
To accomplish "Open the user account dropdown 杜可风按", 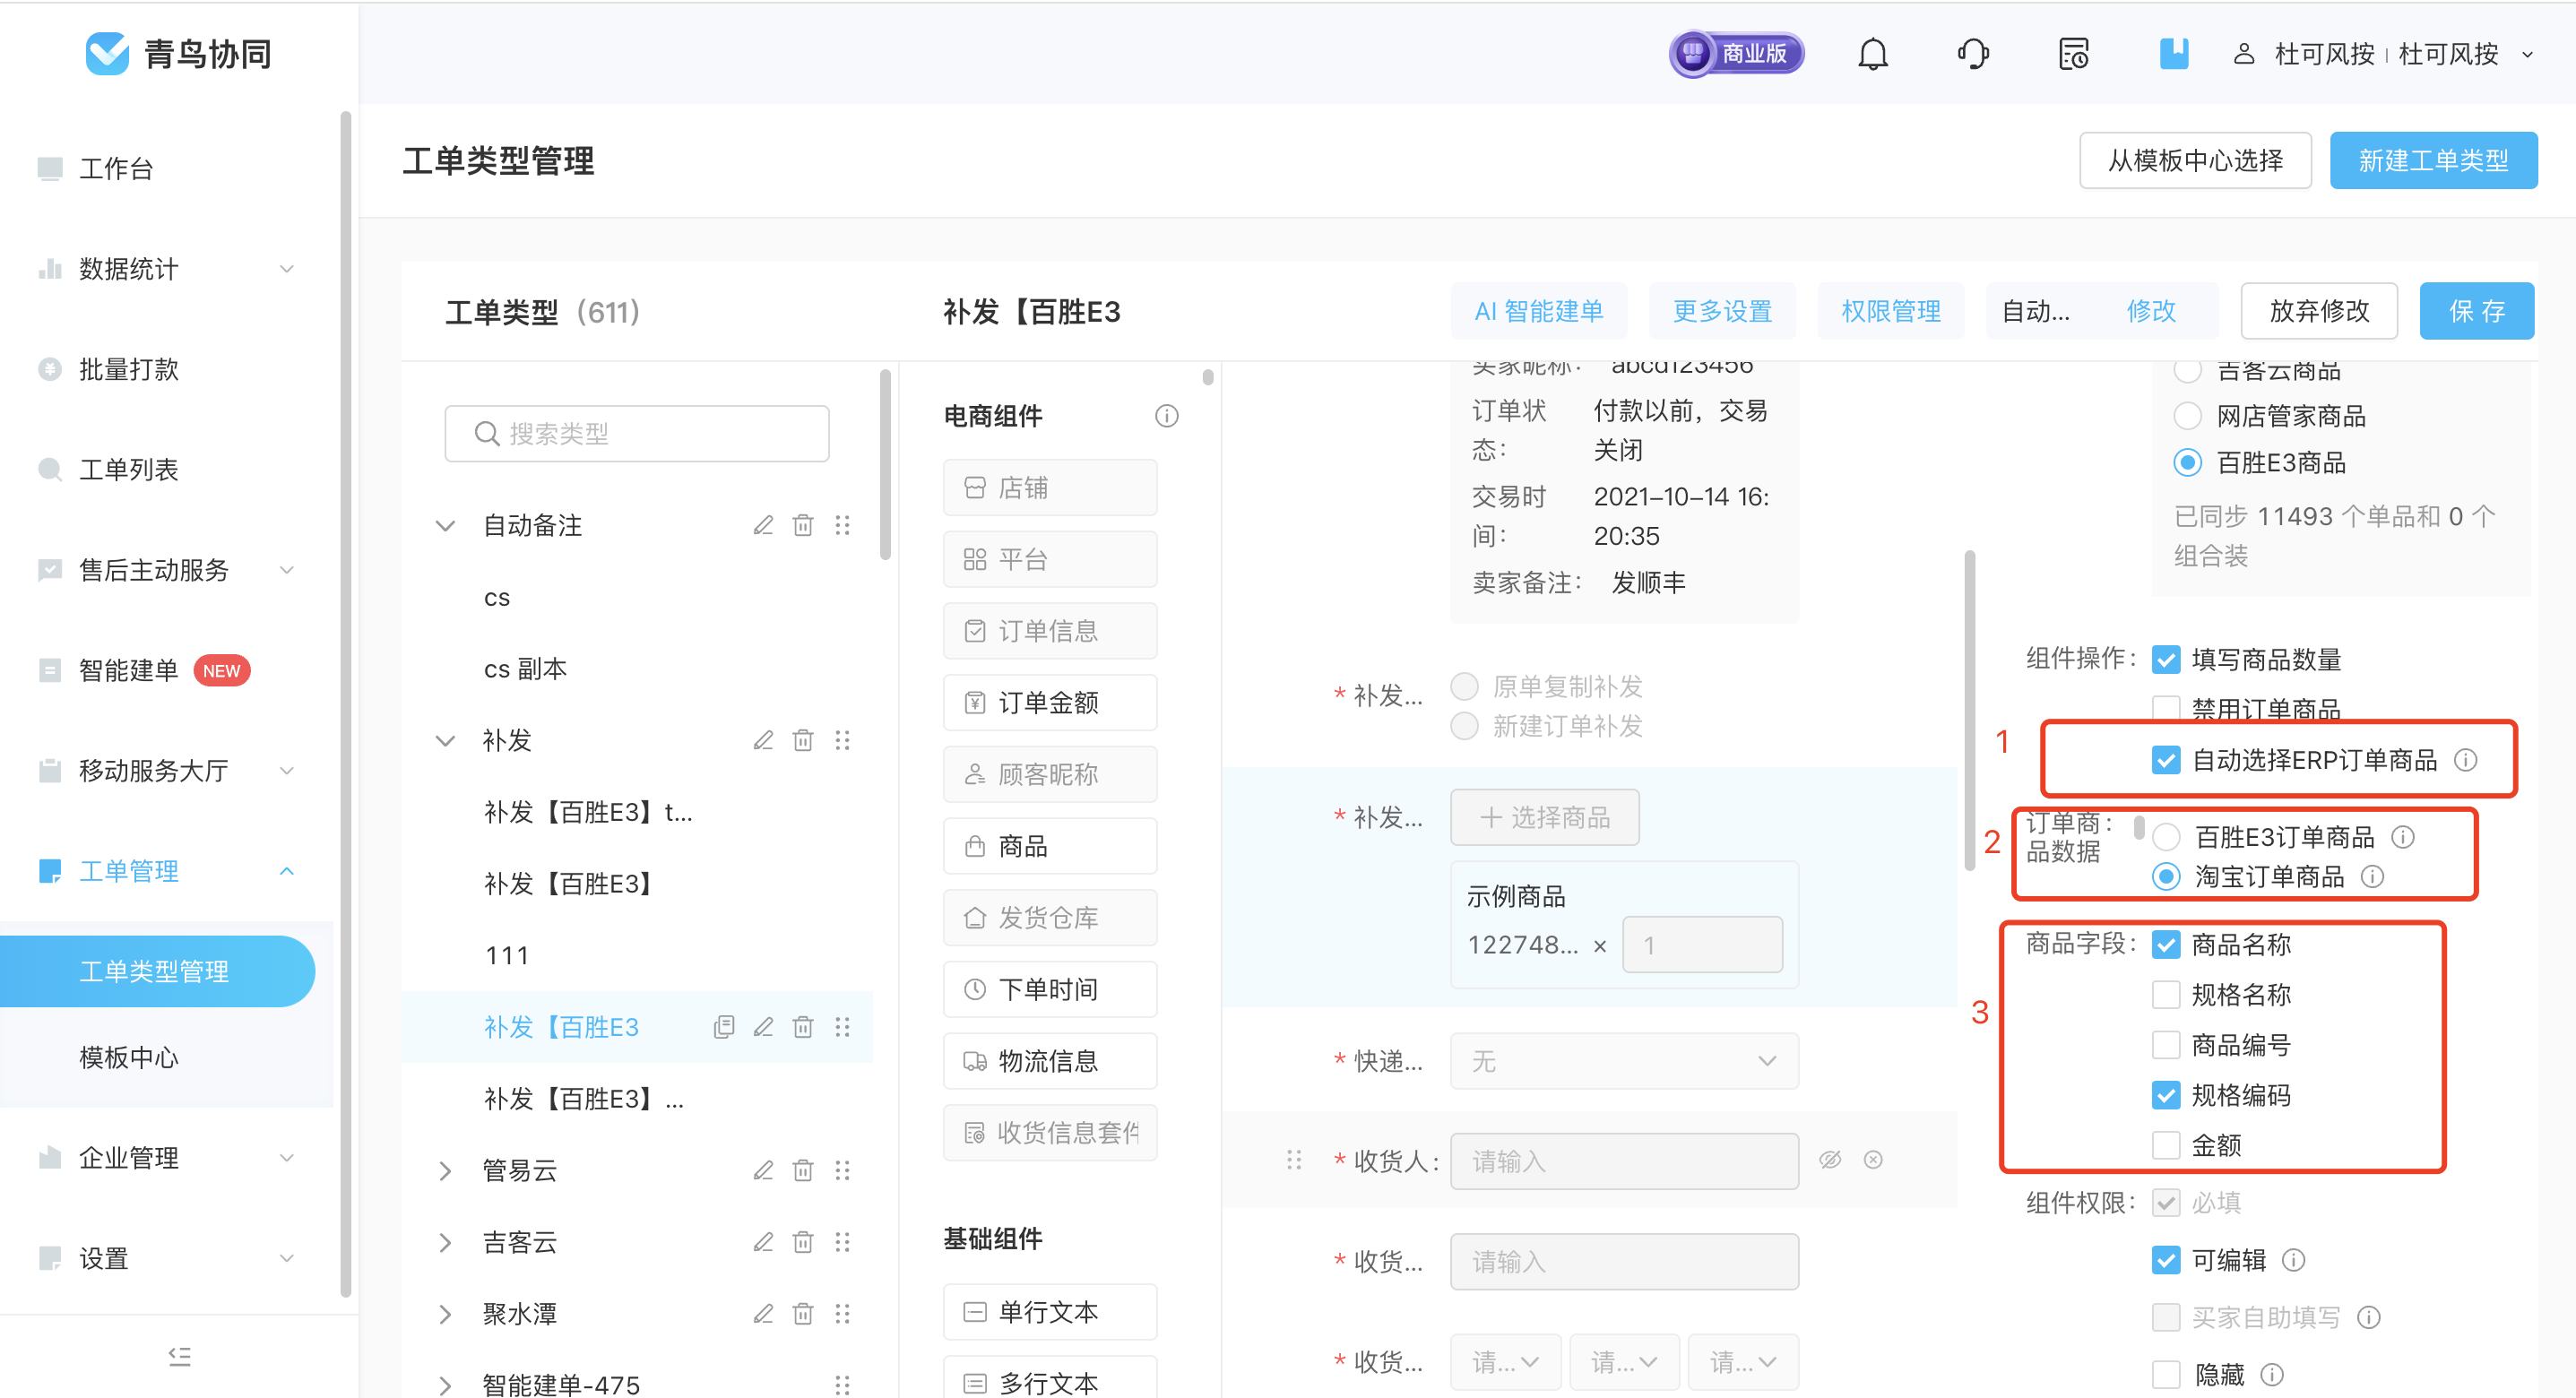I will click(2384, 54).
